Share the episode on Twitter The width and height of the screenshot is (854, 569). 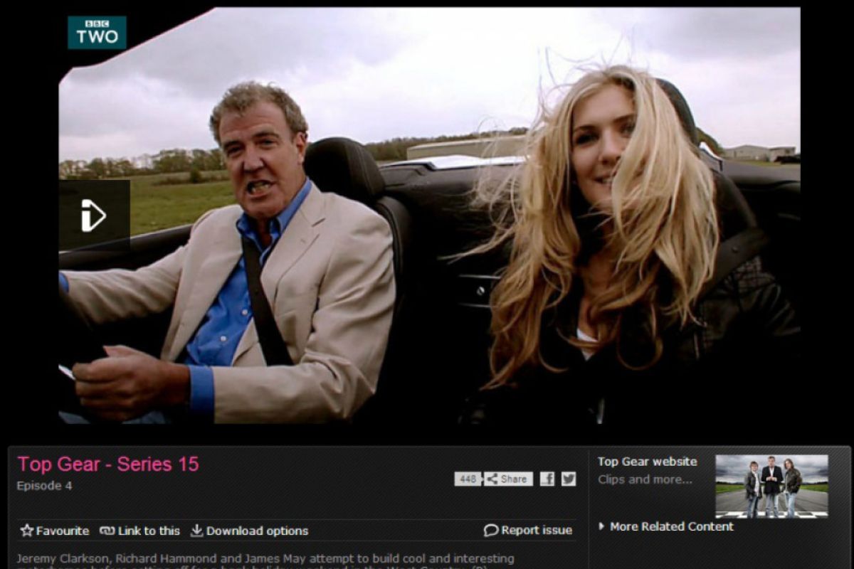(568, 479)
